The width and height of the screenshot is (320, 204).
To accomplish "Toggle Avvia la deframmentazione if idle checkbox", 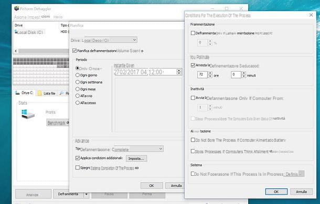I will [x=193, y=98].
